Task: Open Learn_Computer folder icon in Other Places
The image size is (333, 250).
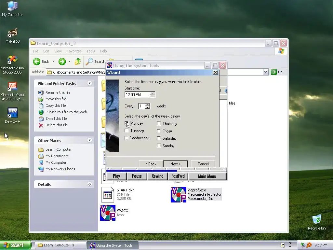Action: (41, 150)
